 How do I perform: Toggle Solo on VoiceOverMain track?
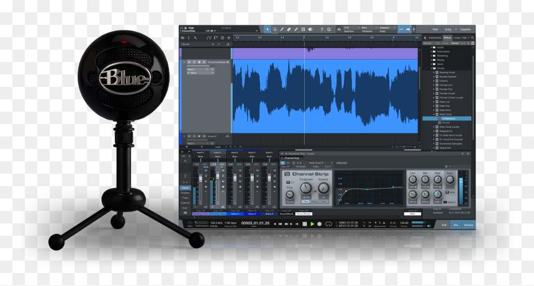pyautogui.click(x=194, y=62)
